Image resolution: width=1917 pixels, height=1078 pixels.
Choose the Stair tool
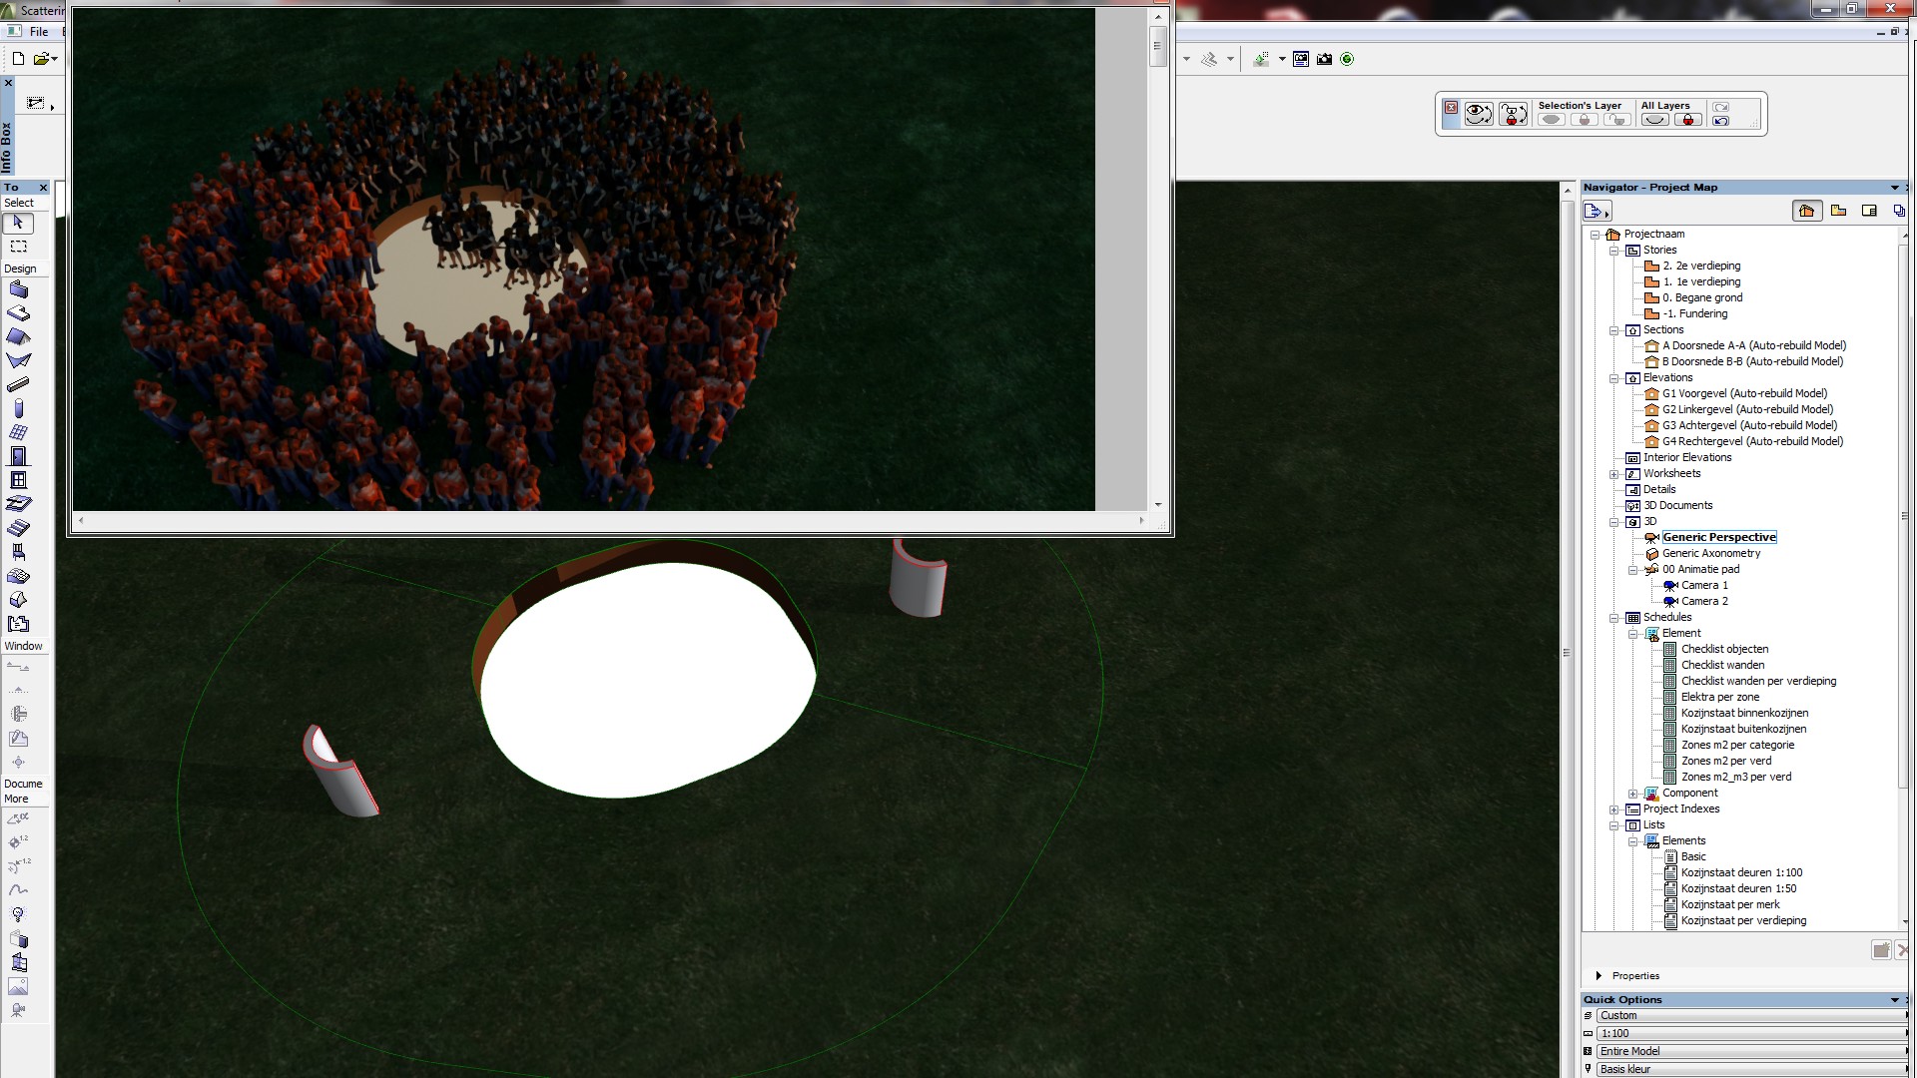[18, 528]
